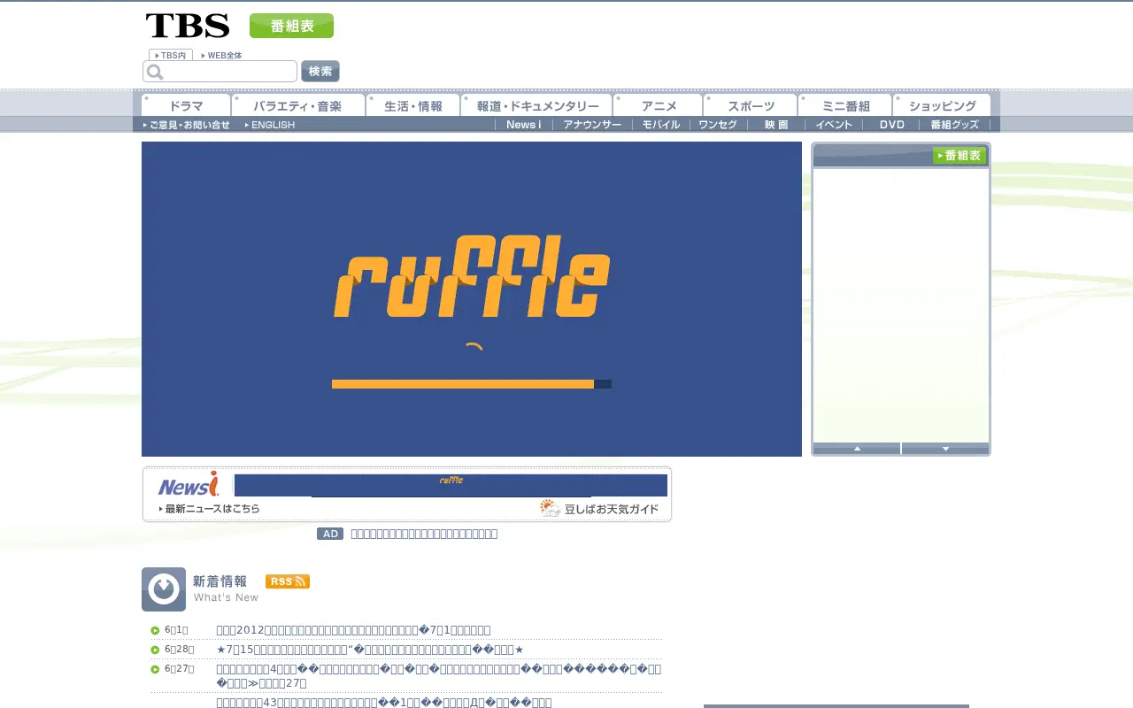Open the ドラマ navigation tab
This screenshot has height=708, width=1133.
tap(186, 105)
